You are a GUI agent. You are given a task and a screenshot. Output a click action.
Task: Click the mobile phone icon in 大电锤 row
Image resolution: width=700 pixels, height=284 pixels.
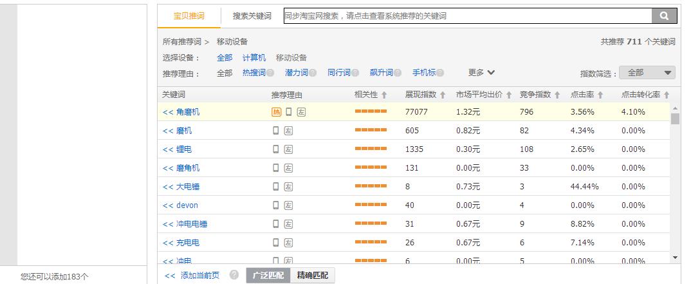pos(276,187)
